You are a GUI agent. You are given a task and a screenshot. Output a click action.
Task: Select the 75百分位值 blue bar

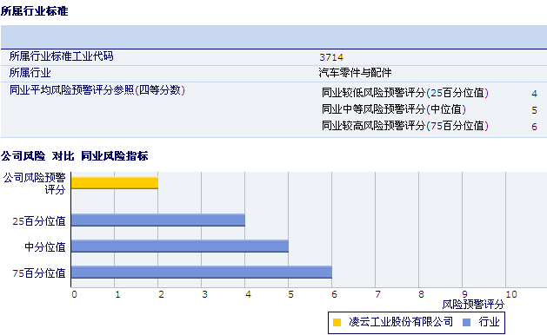[202, 272]
